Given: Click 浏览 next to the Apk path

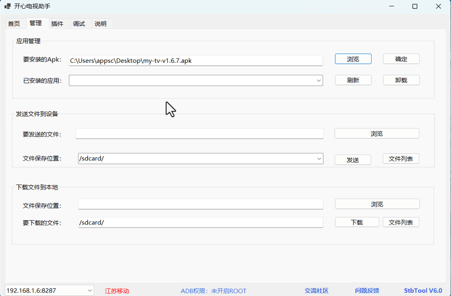Looking at the screenshot, I should (x=353, y=59).
